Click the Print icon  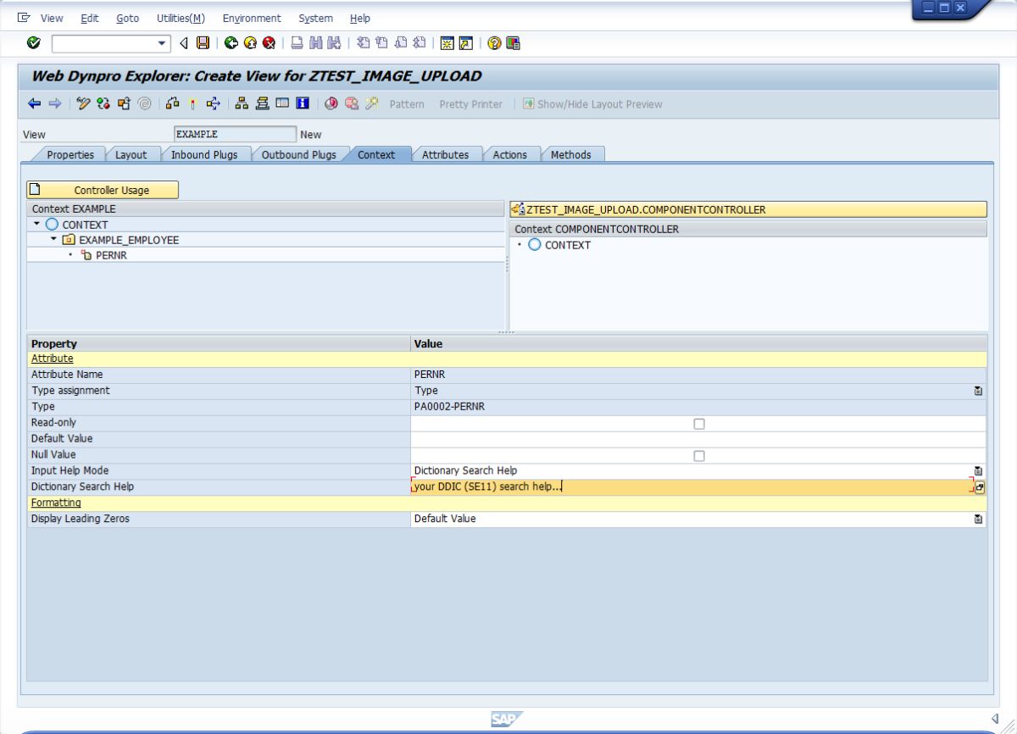pyautogui.click(x=297, y=43)
